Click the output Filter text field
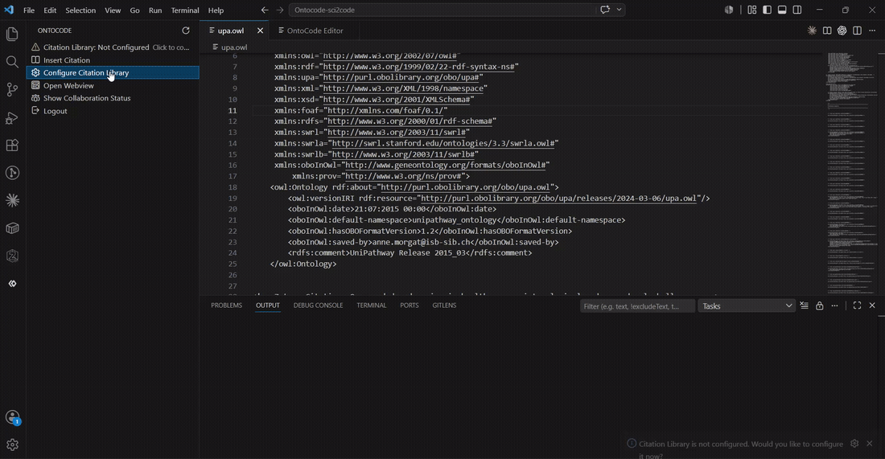The image size is (885, 459). (637, 306)
